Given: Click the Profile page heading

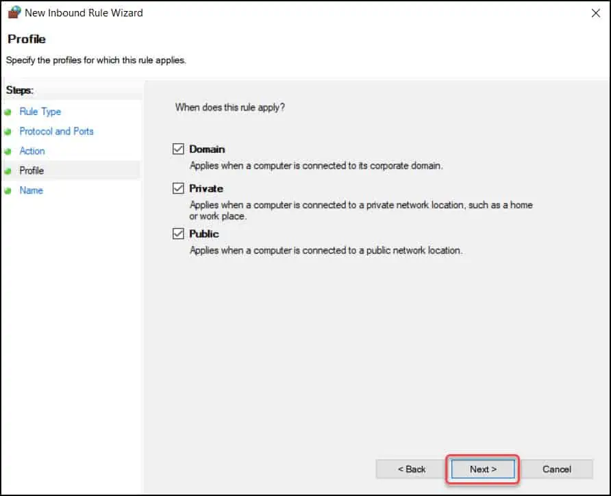Looking at the screenshot, I should [27, 39].
